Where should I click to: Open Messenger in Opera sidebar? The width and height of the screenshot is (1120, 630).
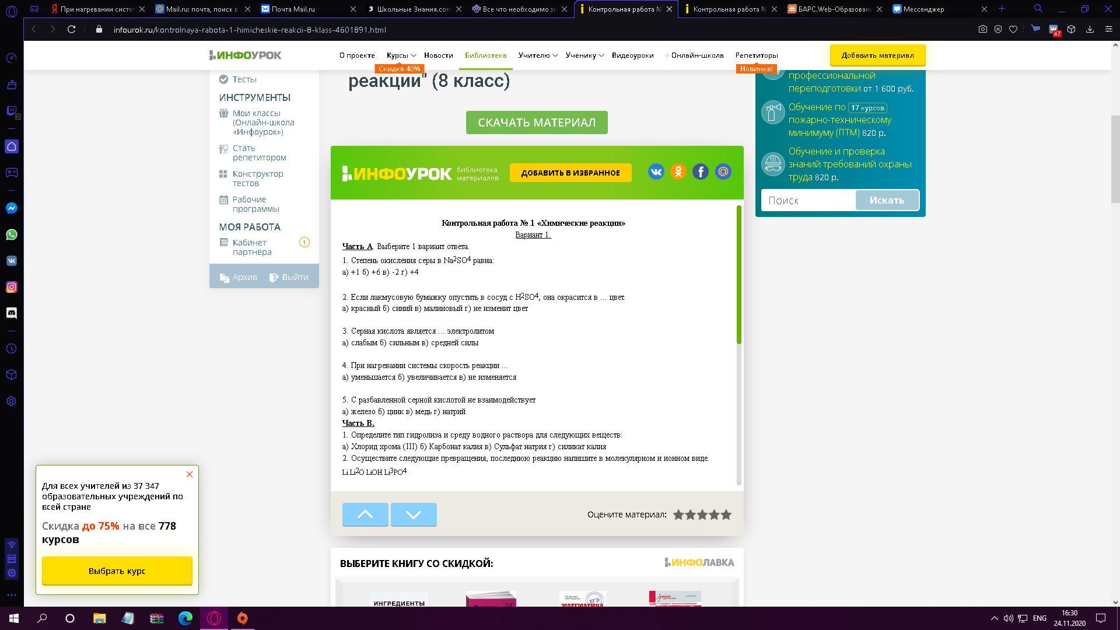(12, 208)
